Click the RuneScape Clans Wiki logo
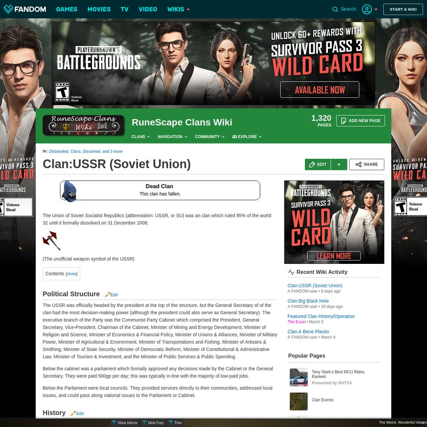 coord(83,126)
